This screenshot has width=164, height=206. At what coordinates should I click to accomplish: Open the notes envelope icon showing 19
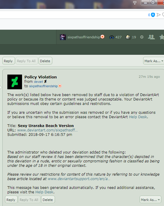pyautogui.click(x=128, y=37)
